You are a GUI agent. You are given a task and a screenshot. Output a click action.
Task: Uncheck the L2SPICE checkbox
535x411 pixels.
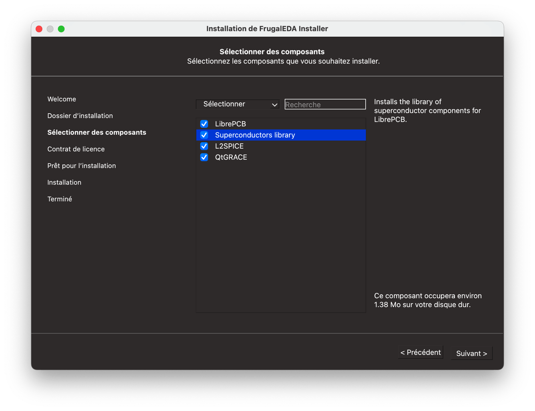pos(204,146)
